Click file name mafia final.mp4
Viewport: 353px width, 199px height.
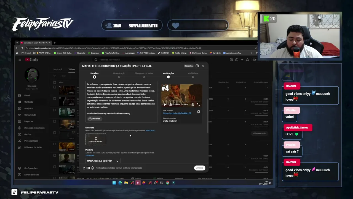(x=170, y=121)
